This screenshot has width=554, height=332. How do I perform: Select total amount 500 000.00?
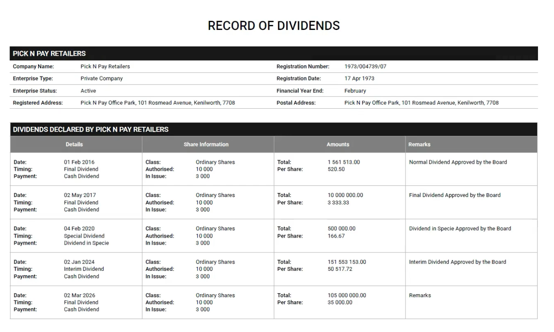coord(342,229)
